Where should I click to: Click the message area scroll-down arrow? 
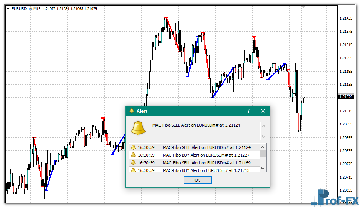[263, 136]
